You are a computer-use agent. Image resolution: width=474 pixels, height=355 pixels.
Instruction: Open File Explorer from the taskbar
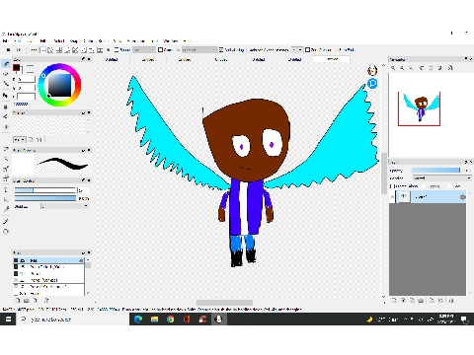point(154,319)
